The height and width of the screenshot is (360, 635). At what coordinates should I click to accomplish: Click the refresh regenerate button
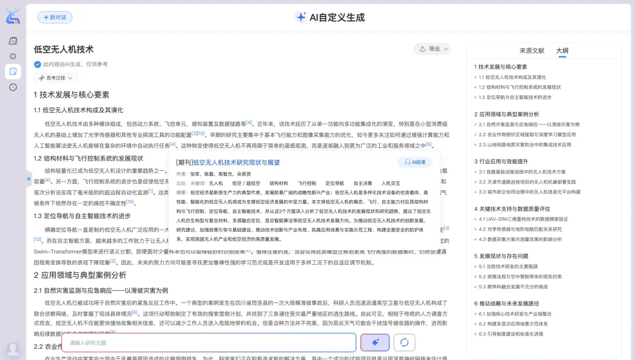click(404, 342)
